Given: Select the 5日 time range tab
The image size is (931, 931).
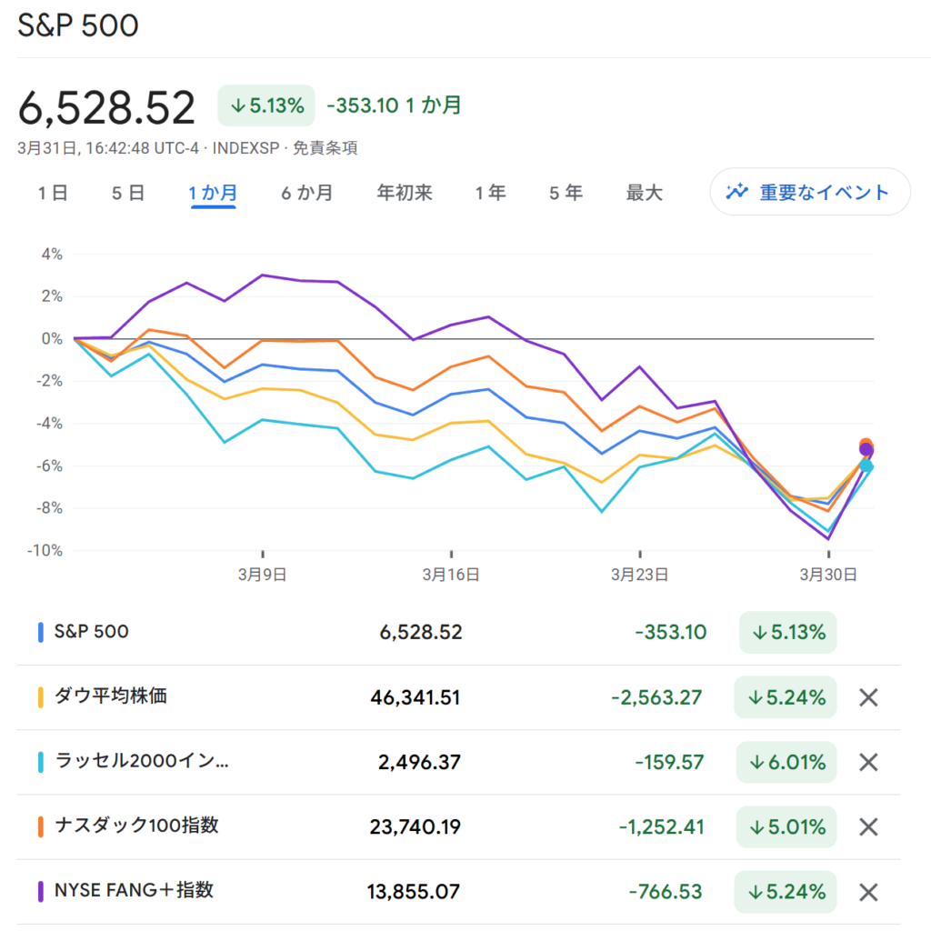Looking at the screenshot, I should point(128,193).
